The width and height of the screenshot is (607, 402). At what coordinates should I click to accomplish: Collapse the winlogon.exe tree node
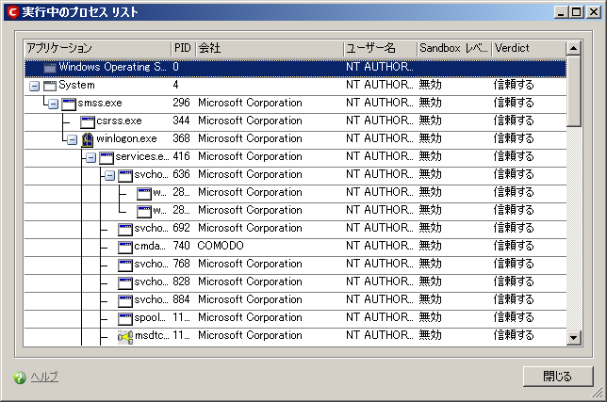click(x=72, y=138)
